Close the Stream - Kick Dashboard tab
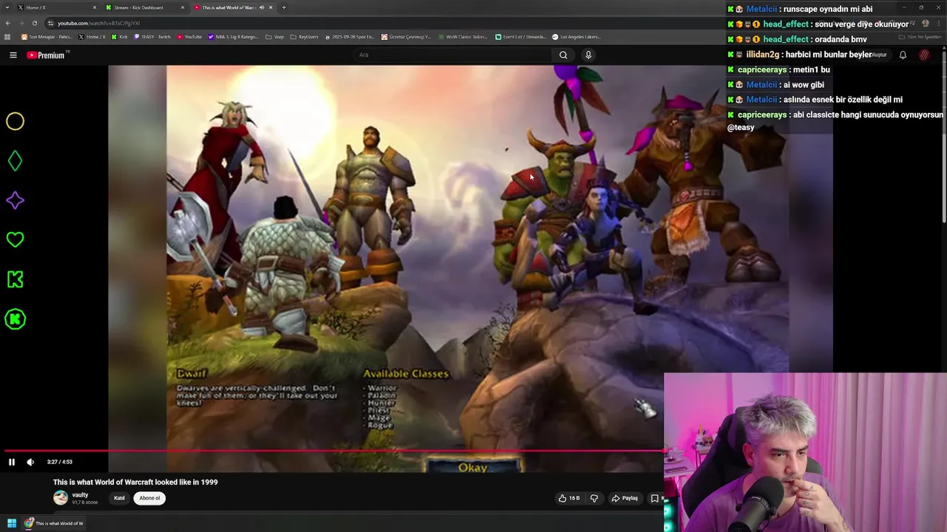Viewport: 947px width, 532px height. click(x=183, y=7)
